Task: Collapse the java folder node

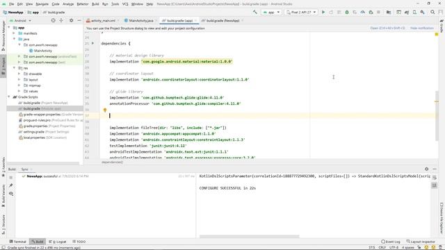Action: point(14,39)
